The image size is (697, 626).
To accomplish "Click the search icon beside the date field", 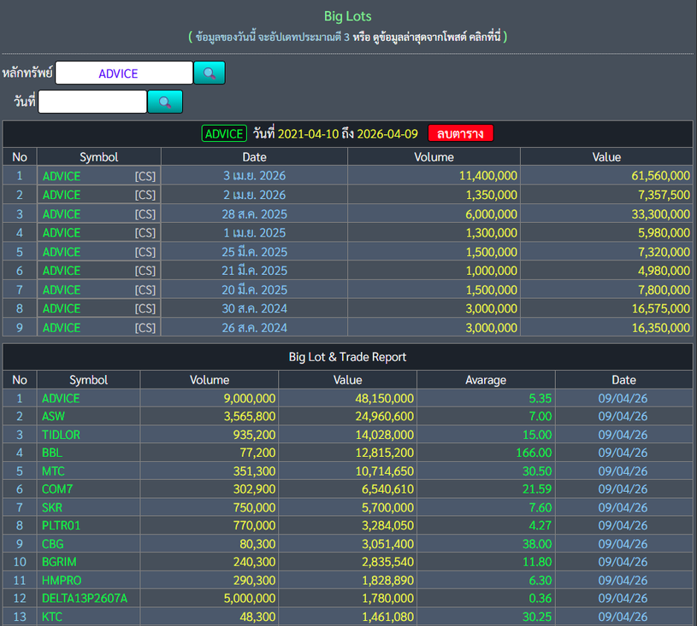I will [x=165, y=102].
